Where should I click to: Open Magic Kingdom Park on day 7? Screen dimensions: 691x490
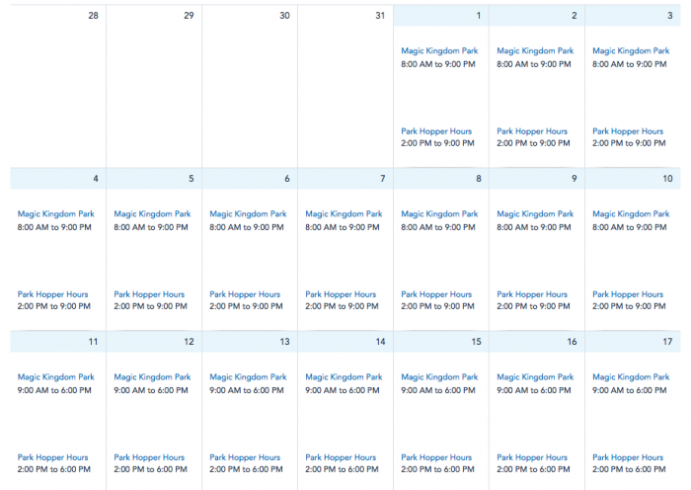pyautogui.click(x=344, y=214)
